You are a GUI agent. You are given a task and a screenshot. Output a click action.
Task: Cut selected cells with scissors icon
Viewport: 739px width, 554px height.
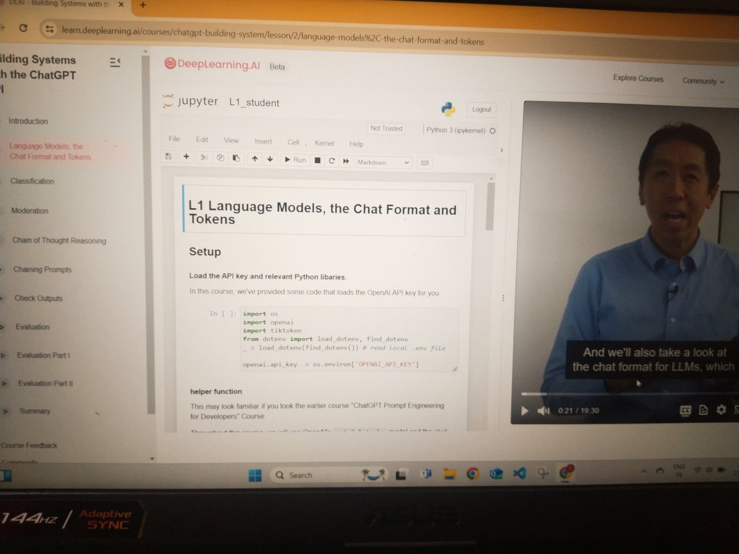pos(204,158)
